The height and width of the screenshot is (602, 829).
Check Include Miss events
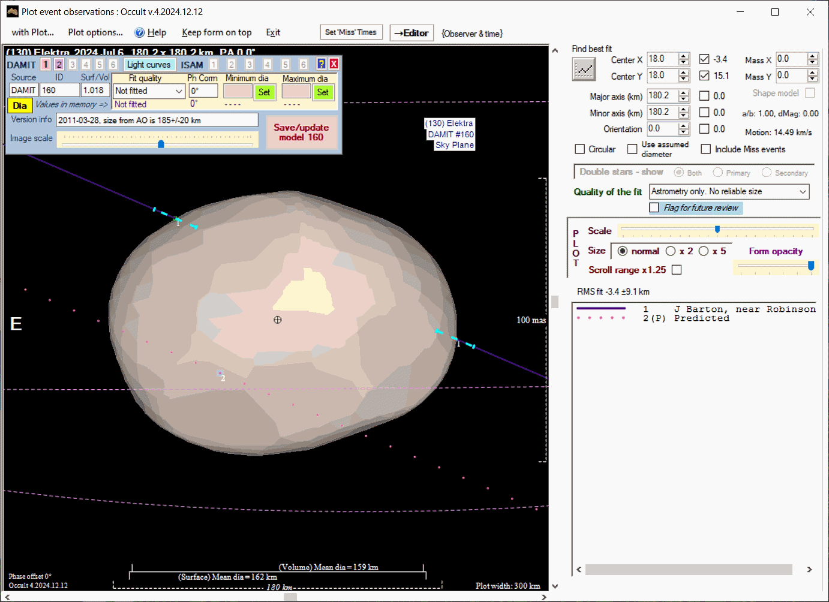click(x=706, y=149)
